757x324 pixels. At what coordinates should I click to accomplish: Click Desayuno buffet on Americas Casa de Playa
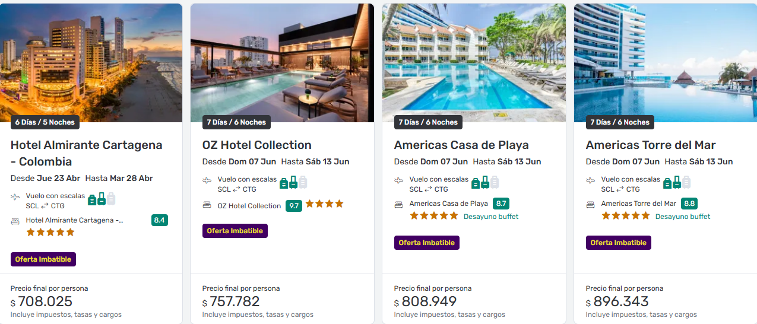(x=490, y=217)
